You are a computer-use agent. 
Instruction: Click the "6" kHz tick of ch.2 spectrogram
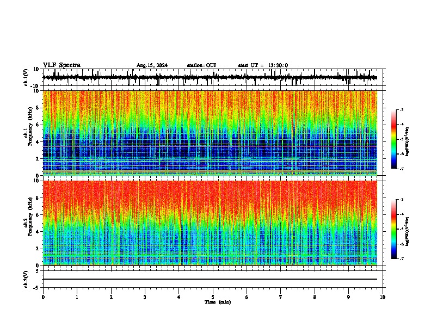point(38,215)
